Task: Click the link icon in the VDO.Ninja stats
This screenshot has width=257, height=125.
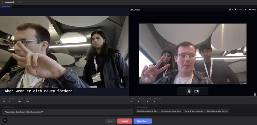Action: click(x=230, y=10)
